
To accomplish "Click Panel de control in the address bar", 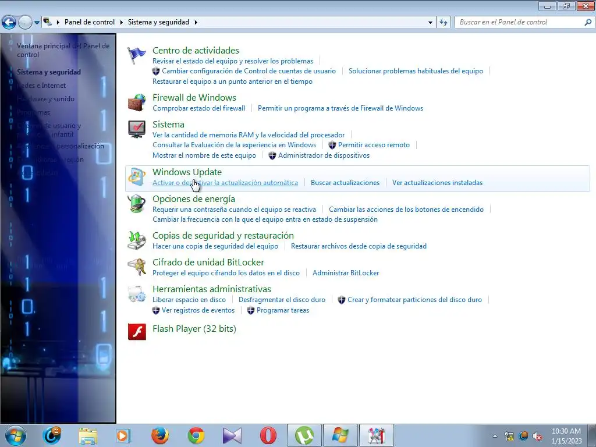I will click(x=90, y=22).
